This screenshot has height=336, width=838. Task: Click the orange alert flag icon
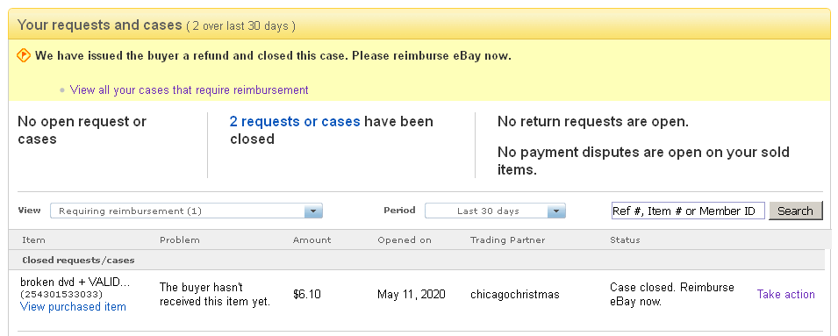coord(24,55)
